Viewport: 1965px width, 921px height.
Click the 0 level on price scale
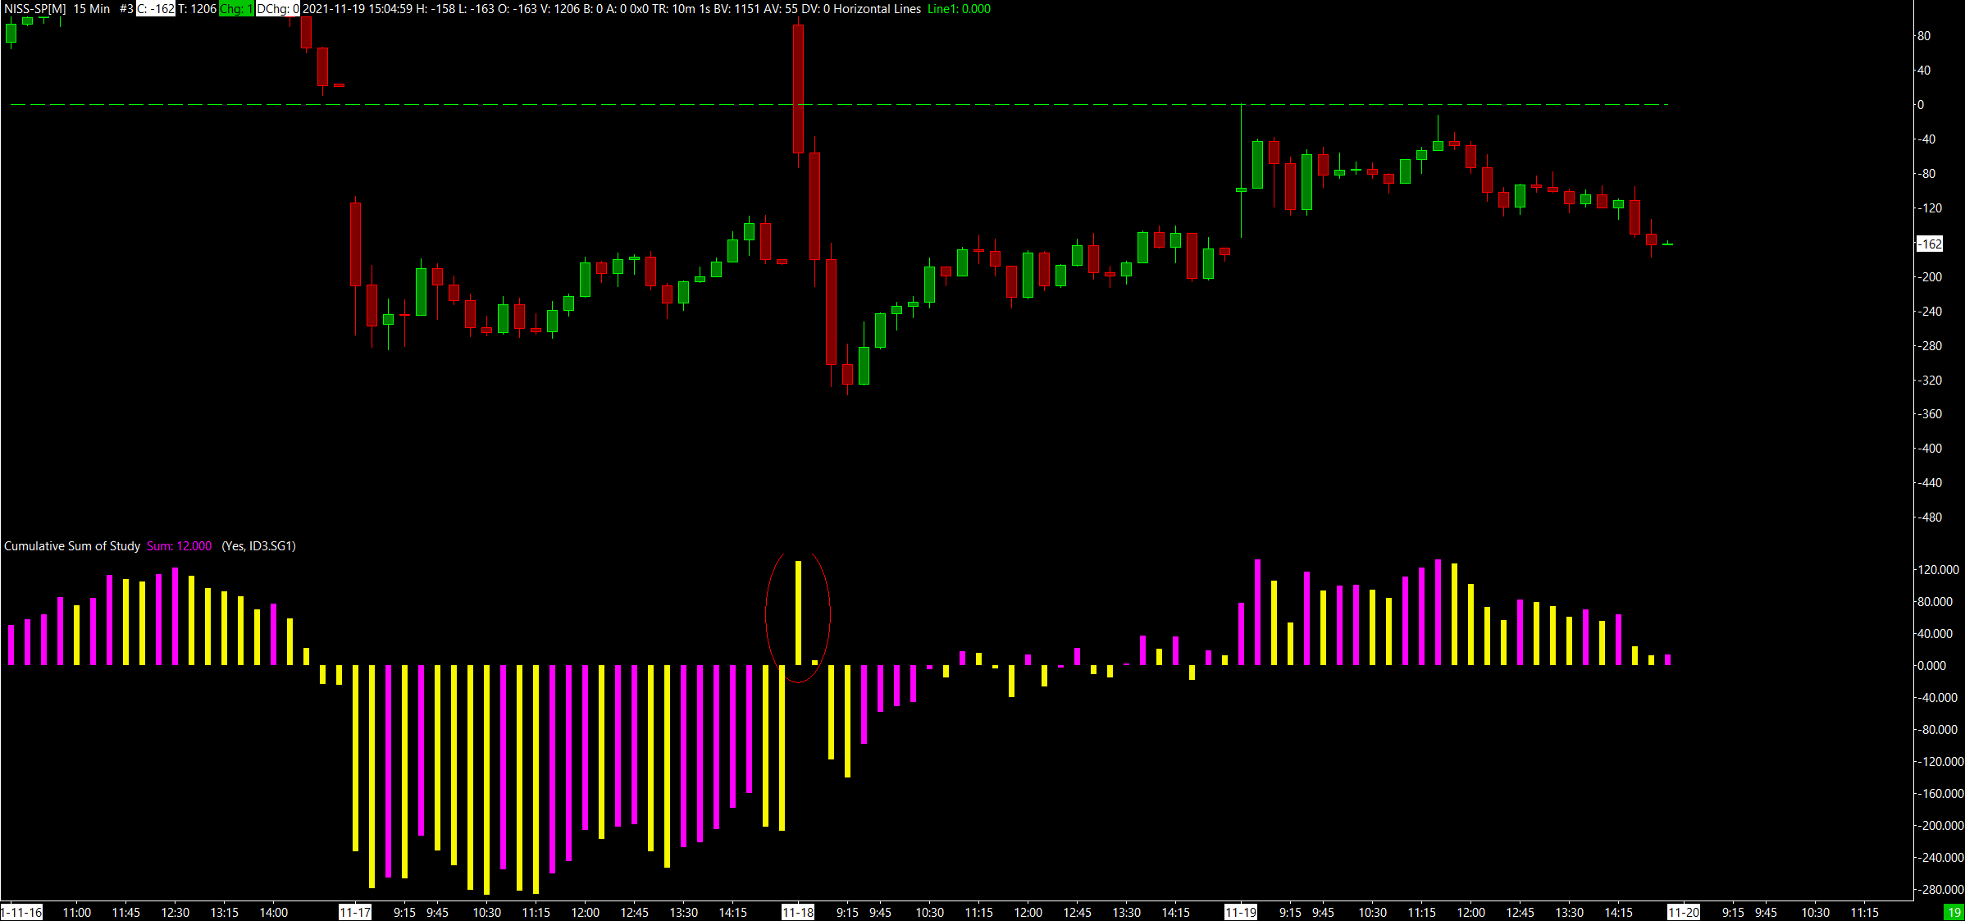tap(1921, 105)
